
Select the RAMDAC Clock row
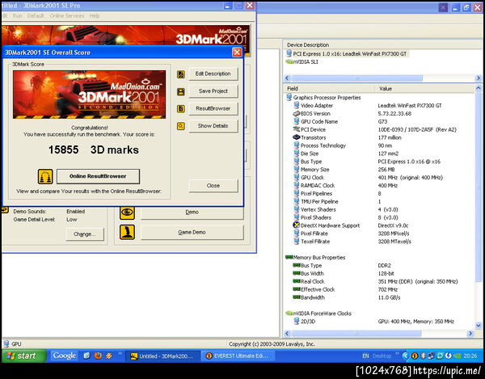382,186
